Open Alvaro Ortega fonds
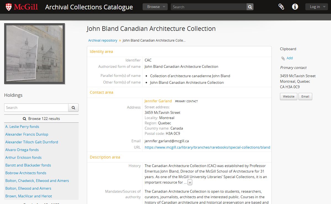 [22, 150]
